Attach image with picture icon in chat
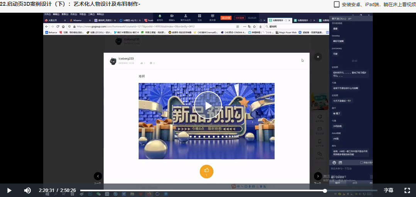 click(340, 162)
